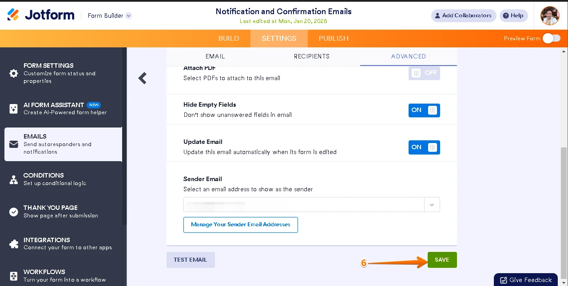This screenshot has width=568, height=286.
Task: Open Conditions via its branching logic icon
Action: click(x=13, y=179)
